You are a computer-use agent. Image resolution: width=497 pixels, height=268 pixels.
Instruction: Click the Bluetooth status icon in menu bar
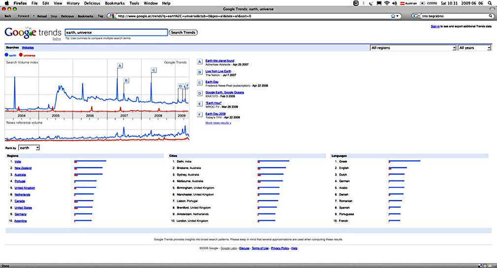tap(364, 3)
